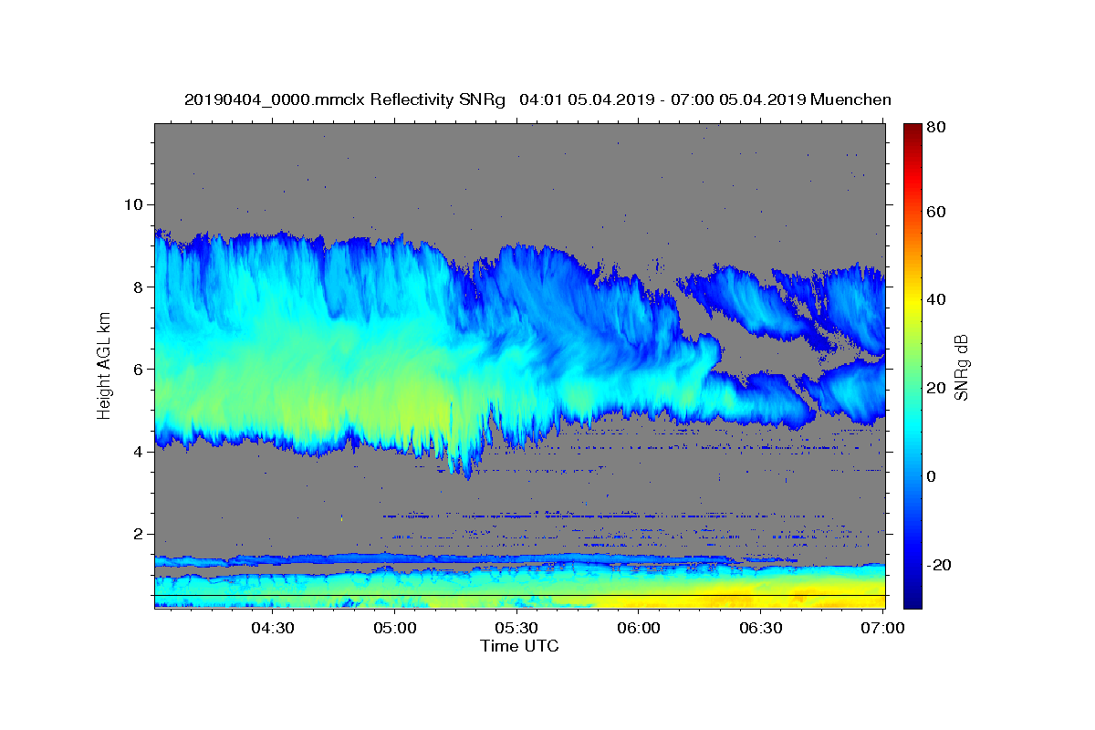The image size is (1095, 730).
Task: Click the 04:30 time tick label
Action: (x=272, y=628)
